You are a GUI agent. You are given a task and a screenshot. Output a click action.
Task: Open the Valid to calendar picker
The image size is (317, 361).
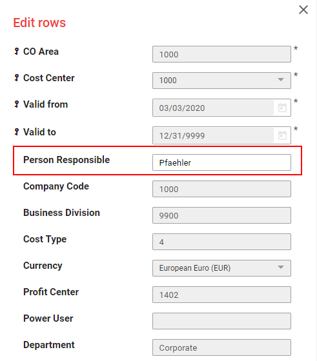click(x=282, y=135)
